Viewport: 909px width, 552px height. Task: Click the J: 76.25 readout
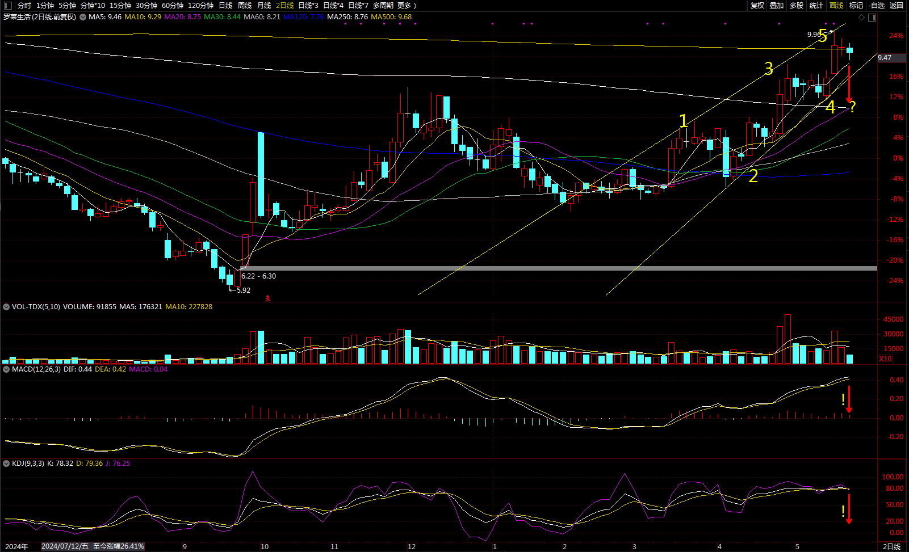click(118, 463)
